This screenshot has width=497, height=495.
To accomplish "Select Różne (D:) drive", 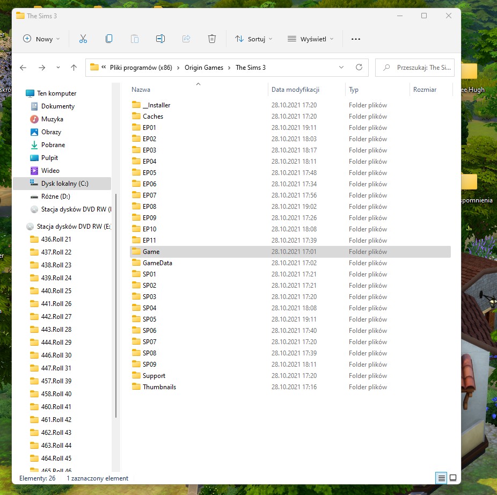I will point(50,196).
